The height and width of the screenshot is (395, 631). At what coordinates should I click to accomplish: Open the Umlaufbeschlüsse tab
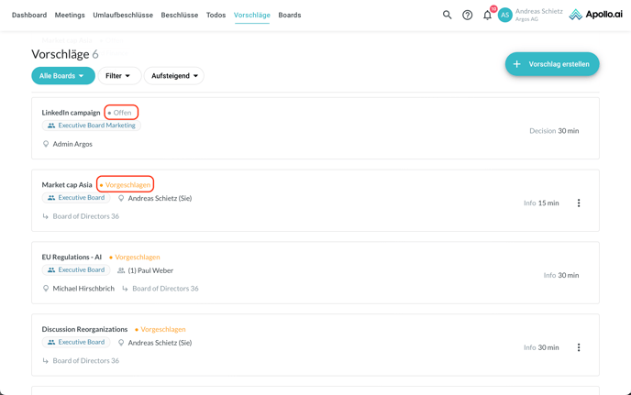coord(123,16)
